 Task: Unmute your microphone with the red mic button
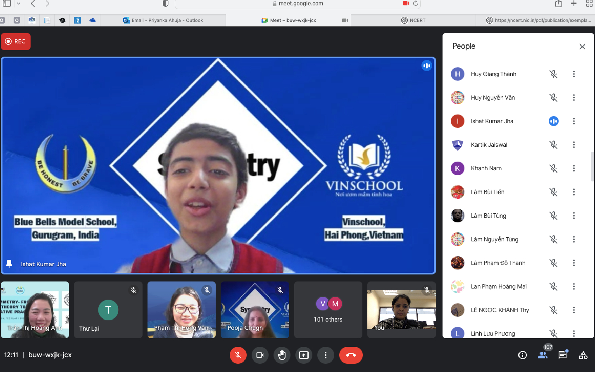238,355
